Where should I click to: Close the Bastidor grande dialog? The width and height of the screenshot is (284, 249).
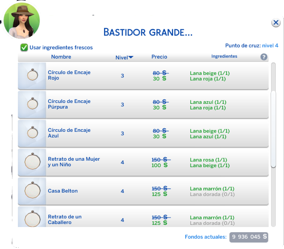(276, 23)
